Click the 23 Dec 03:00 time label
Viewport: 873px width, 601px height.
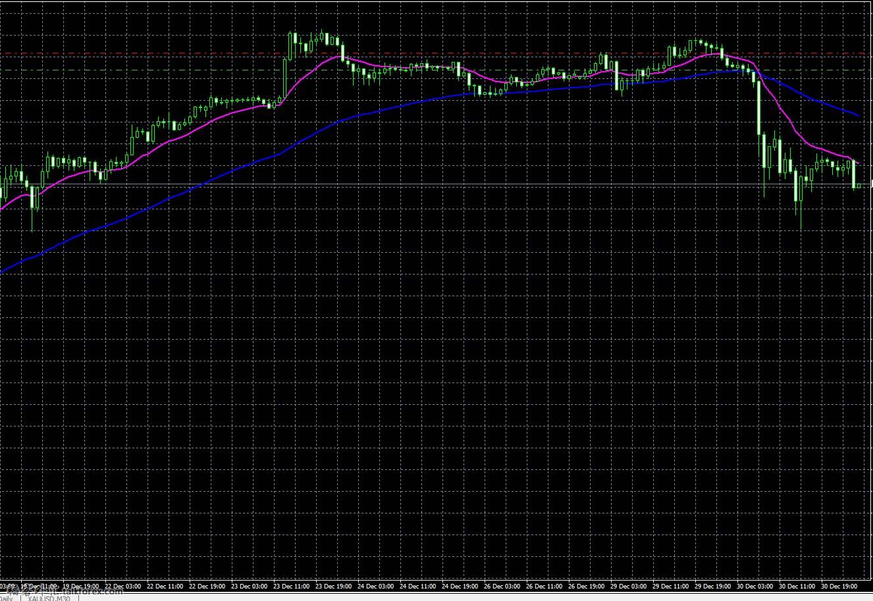pyautogui.click(x=250, y=587)
